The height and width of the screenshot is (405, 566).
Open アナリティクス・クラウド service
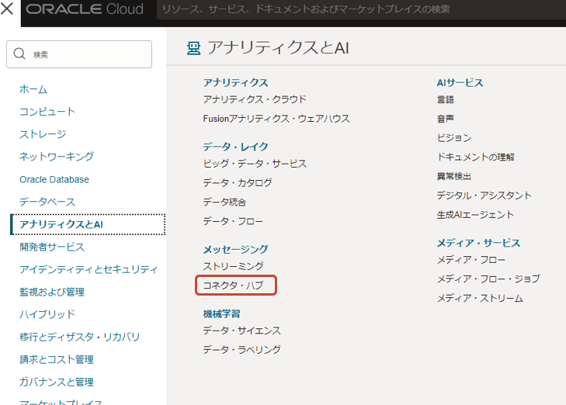point(255,99)
